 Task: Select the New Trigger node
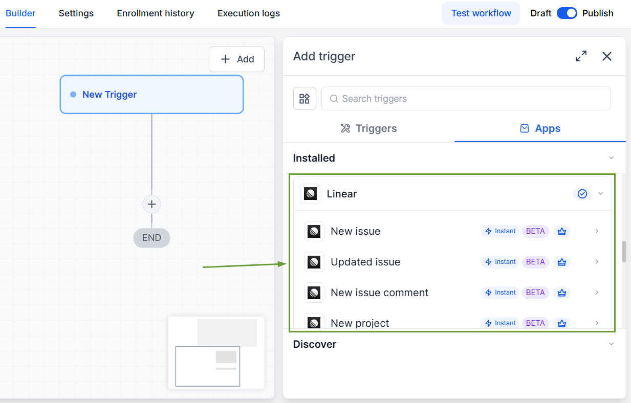pos(151,95)
